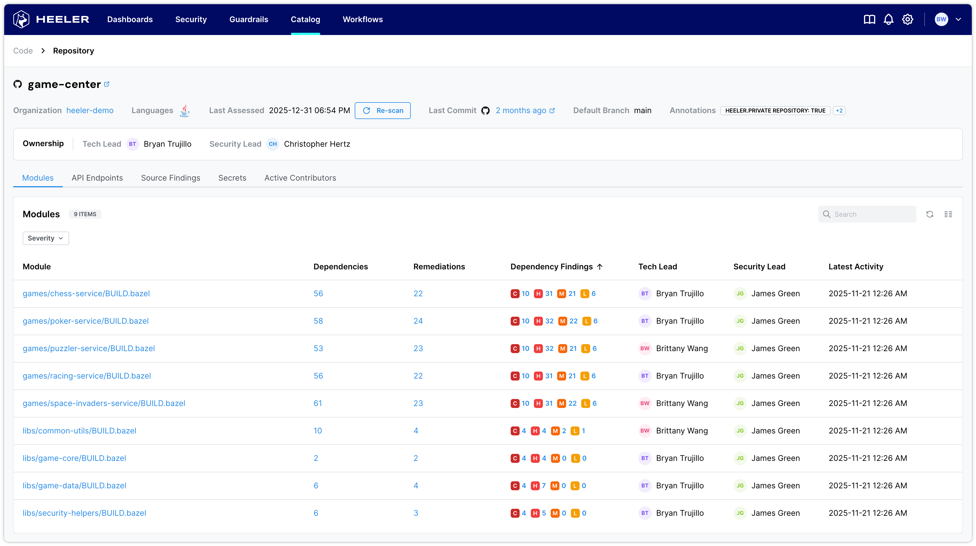The image size is (976, 546).
Task: Click the Re-scan button
Action: coord(383,110)
